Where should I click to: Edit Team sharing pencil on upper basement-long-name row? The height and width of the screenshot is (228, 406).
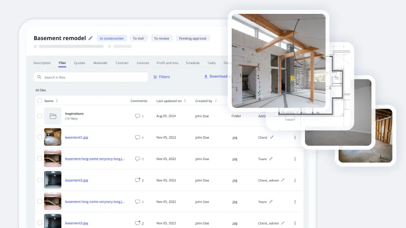pyautogui.click(x=271, y=159)
